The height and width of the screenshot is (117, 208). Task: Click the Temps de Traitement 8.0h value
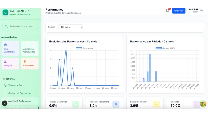[x=93, y=106]
